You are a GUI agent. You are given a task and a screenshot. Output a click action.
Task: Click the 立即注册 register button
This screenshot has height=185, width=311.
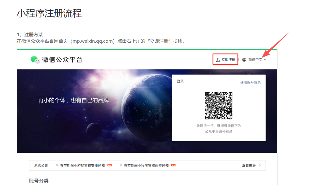pos(226,60)
